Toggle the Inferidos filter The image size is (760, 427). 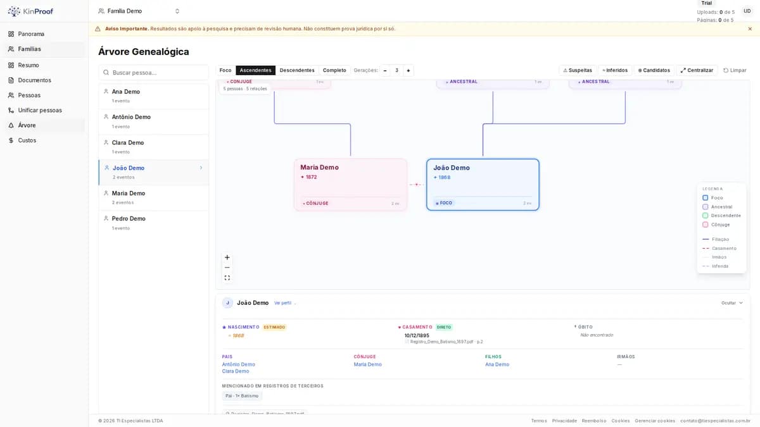coord(615,70)
